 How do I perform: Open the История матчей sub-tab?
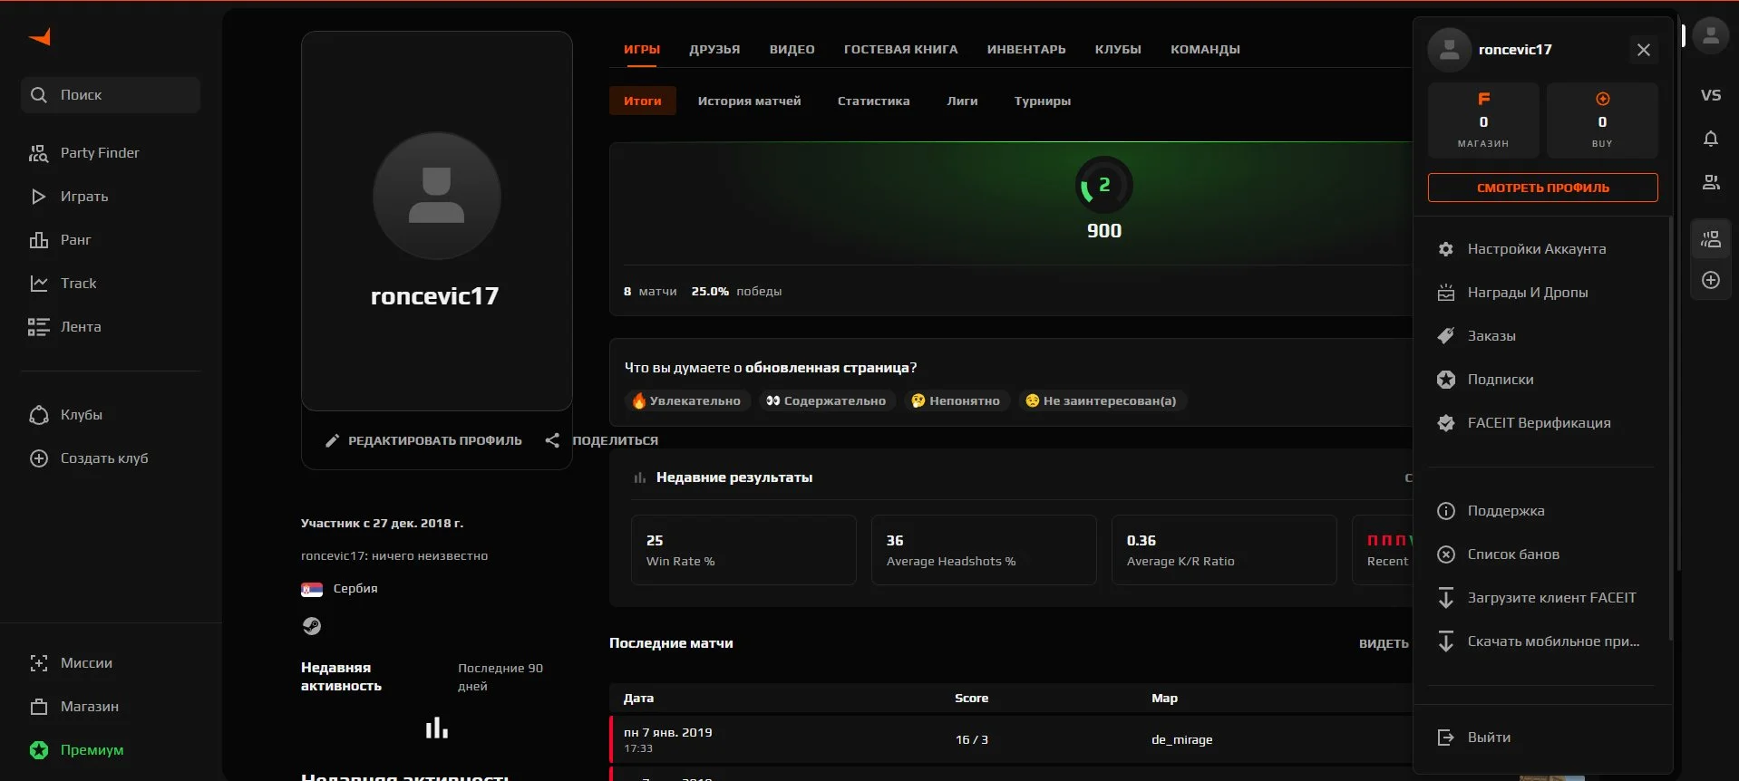(749, 101)
